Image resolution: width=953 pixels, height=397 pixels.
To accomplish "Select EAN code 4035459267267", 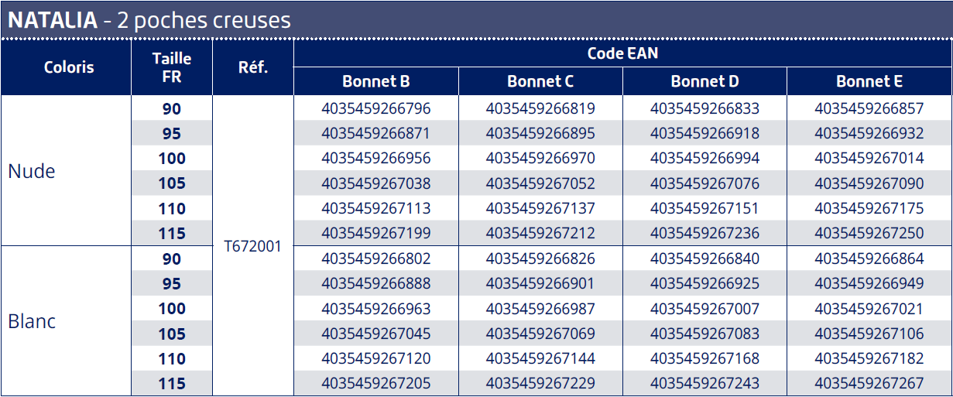I will point(869,384).
